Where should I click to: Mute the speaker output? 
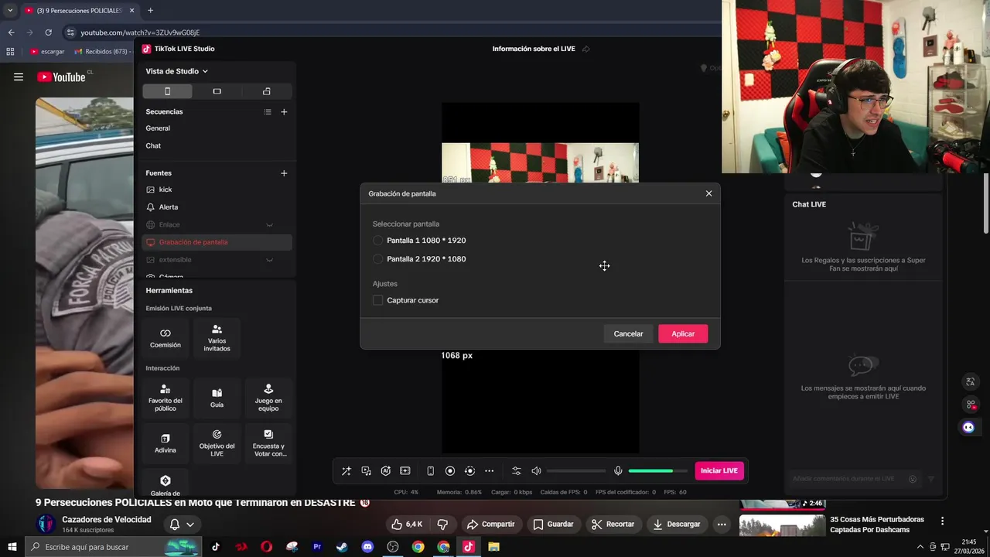[536, 471]
